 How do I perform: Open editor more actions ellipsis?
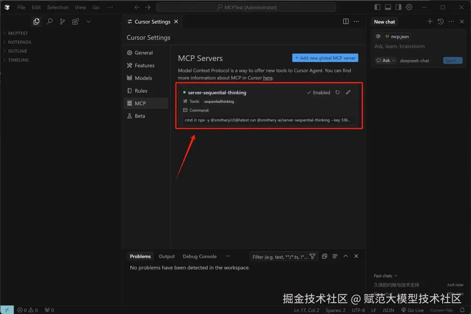tap(356, 21)
